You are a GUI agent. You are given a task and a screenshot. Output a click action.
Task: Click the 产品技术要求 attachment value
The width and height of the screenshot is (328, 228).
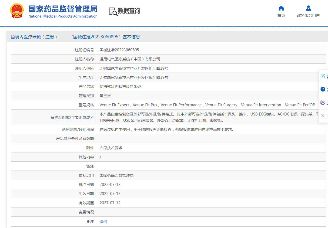tap(111, 148)
